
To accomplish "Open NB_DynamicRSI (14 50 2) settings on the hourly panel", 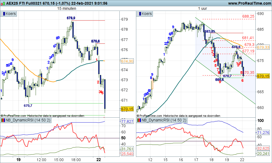I will (x=164, y=120).
